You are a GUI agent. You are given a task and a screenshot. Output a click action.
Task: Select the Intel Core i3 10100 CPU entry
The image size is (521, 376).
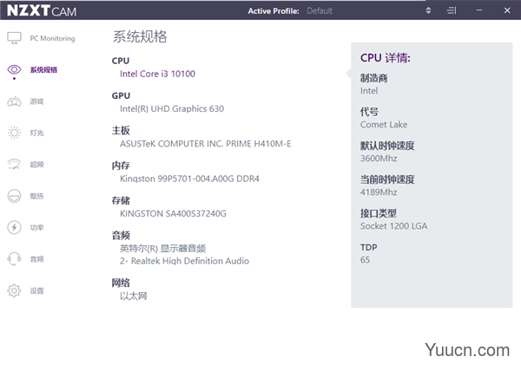tap(157, 74)
